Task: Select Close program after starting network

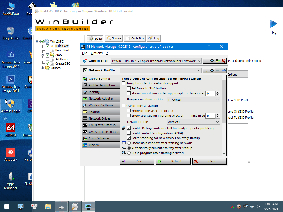Action: (129, 153)
